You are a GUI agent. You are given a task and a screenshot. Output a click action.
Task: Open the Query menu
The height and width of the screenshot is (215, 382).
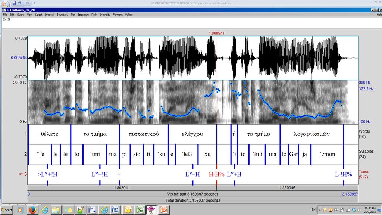[21, 15]
